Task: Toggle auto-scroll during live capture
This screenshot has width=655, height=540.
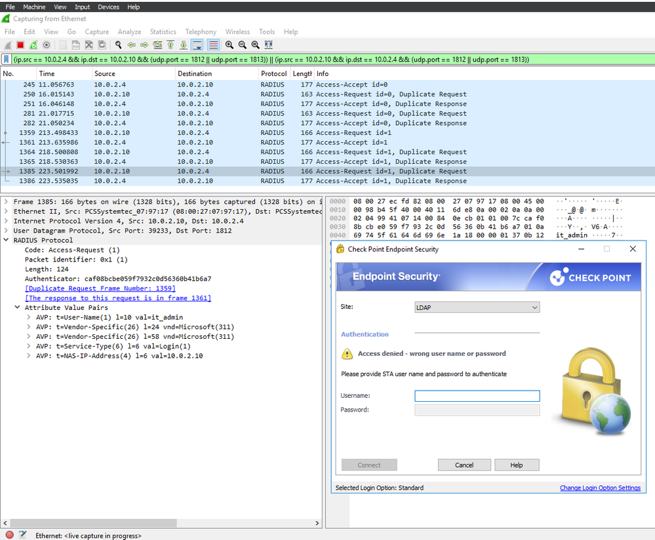Action: 197,45
